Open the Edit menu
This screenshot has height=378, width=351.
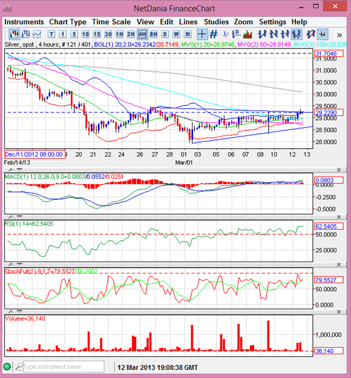click(x=166, y=22)
